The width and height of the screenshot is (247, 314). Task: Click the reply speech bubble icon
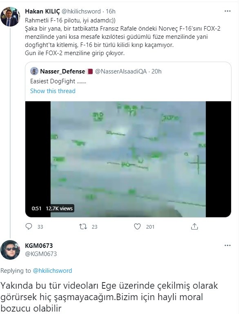click(x=29, y=226)
